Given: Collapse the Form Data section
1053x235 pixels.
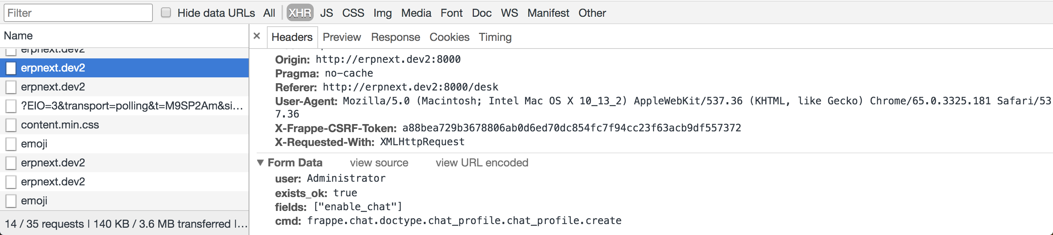Looking at the screenshot, I should coord(261,162).
